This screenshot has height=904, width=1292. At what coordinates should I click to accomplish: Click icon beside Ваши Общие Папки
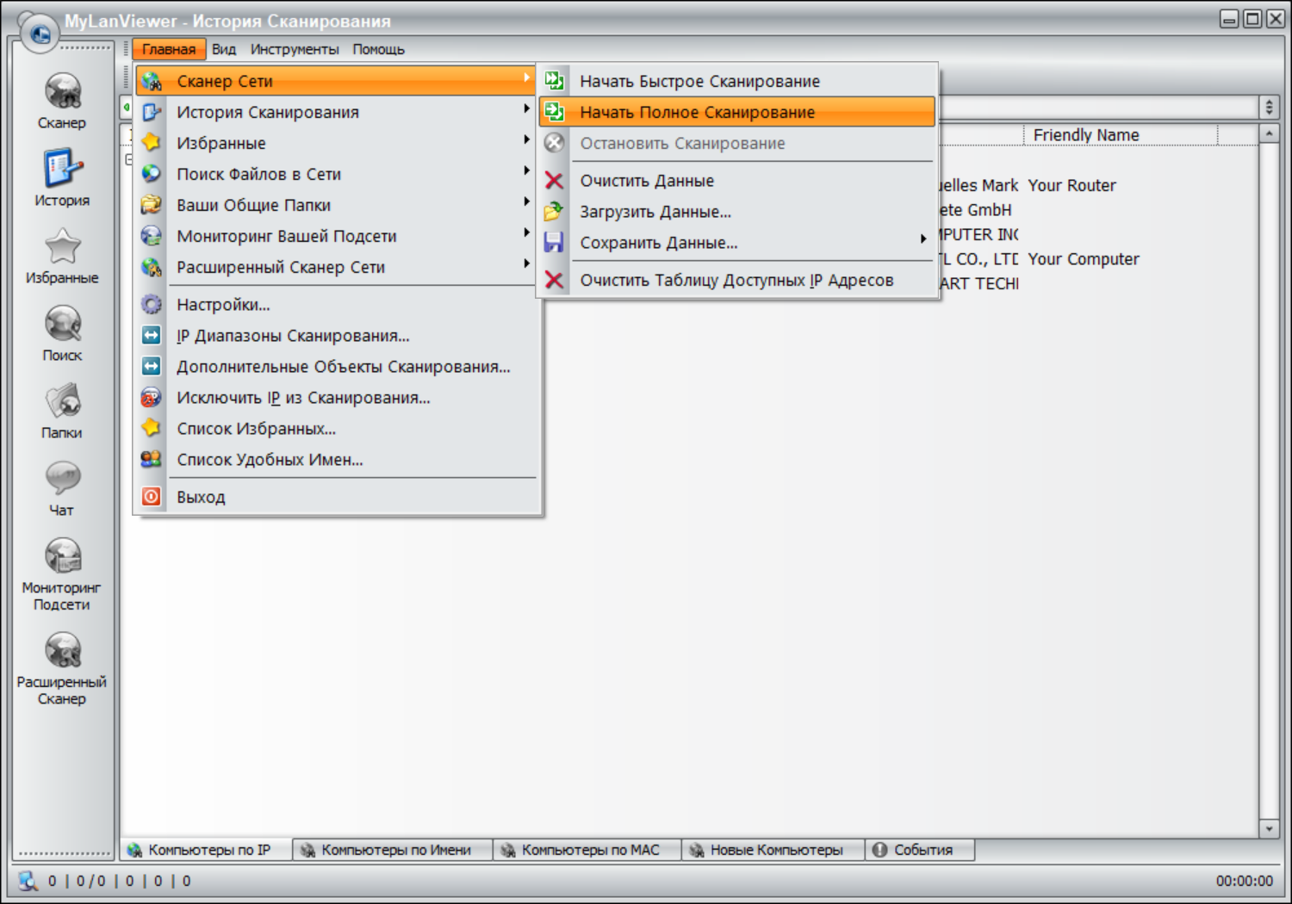coord(152,205)
